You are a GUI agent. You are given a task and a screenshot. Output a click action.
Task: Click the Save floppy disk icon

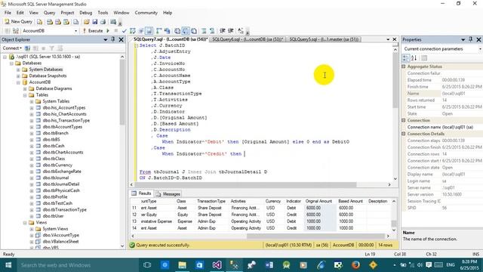(95, 22)
